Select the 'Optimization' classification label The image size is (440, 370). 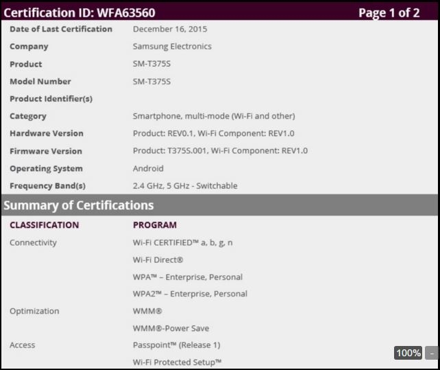(34, 311)
